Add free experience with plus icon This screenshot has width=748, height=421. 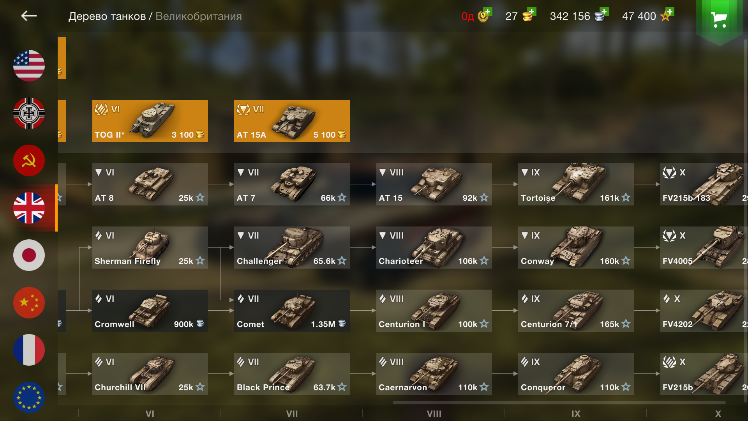pyautogui.click(x=670, y=11)
